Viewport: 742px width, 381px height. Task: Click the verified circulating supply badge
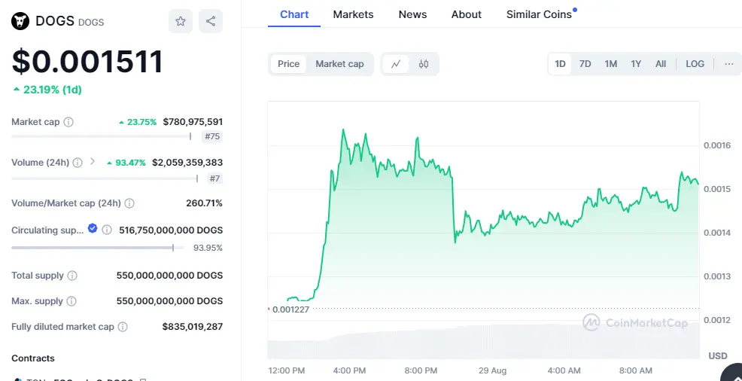[x=93, y=229]
